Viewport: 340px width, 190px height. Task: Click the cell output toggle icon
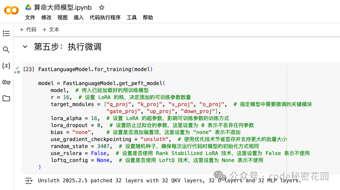[x=29, y=181]
